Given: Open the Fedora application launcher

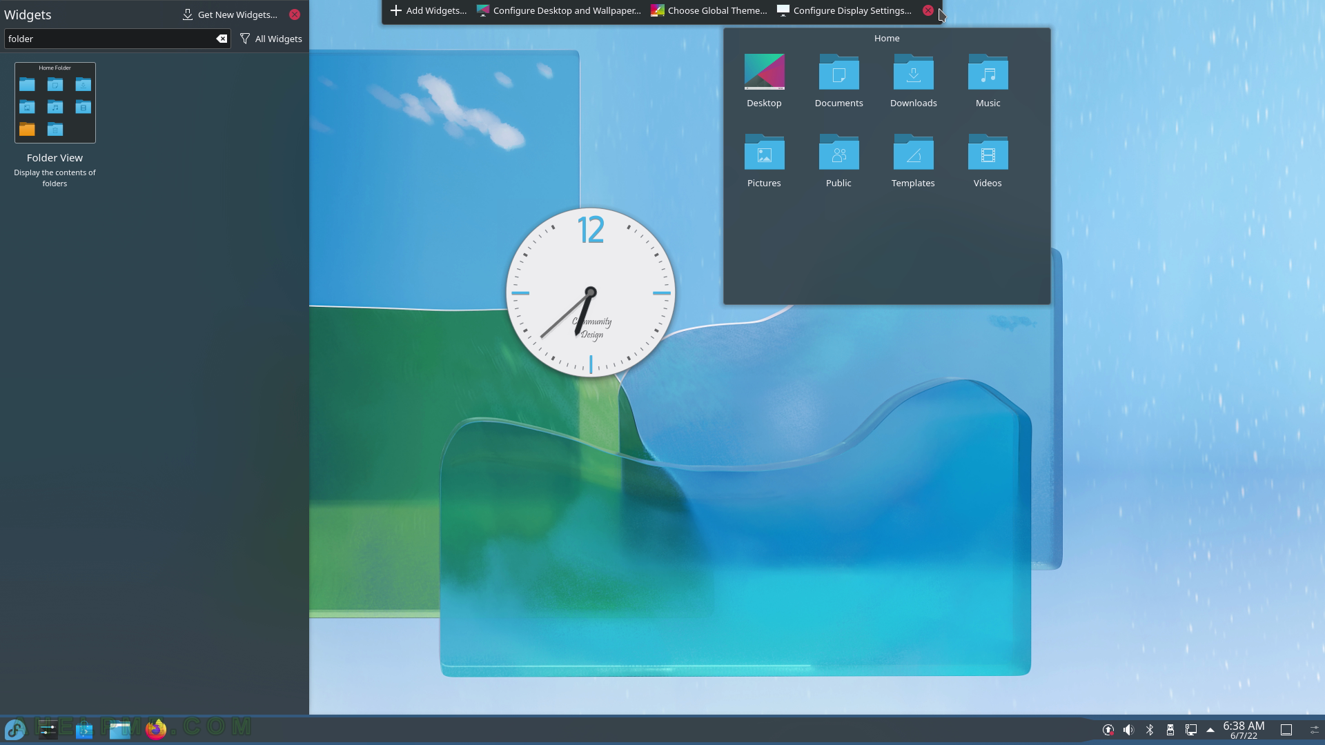Looking at the screenshot, I should coord(15,729).
